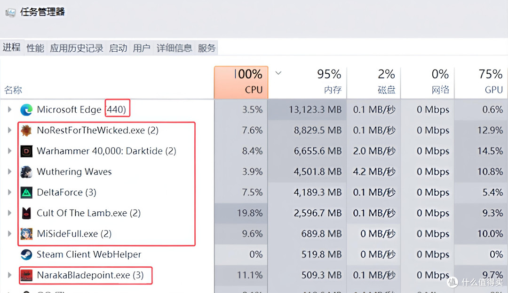This screenshot has height=293, width=508.
Task: Expand the Wuthering Waves process group
Action: click(x=10, y=172)
